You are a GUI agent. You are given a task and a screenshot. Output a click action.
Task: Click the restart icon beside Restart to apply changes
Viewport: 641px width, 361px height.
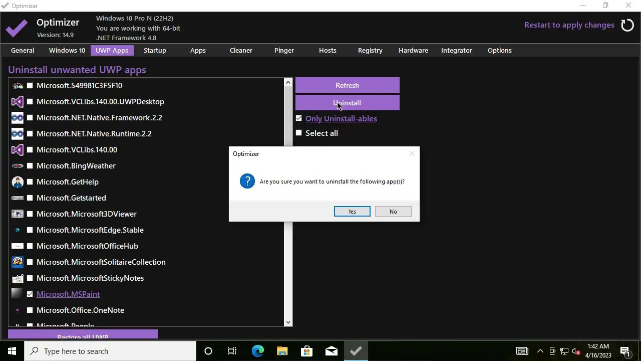(627, 25)
